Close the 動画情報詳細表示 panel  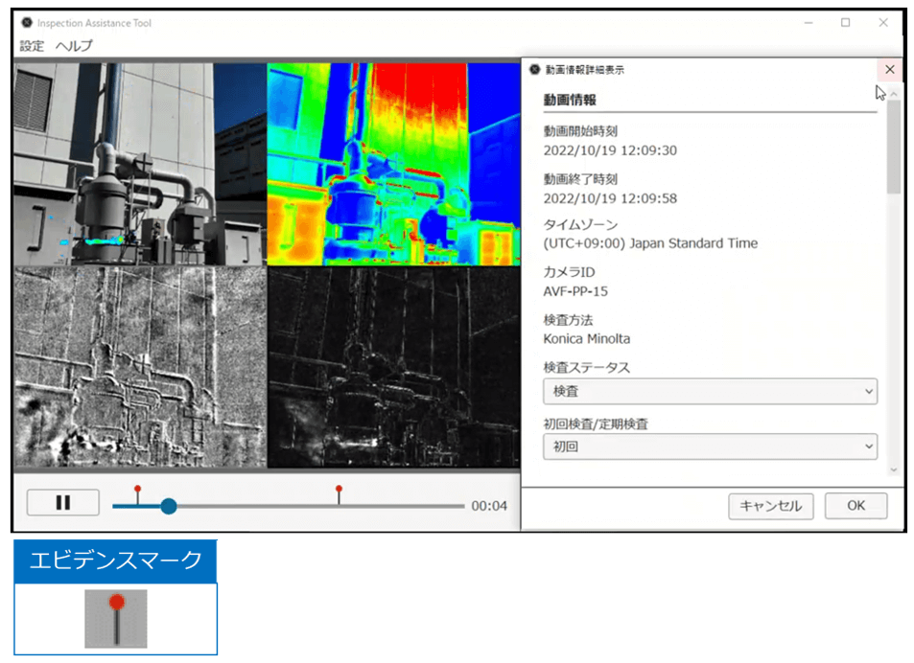pos(889,70)
